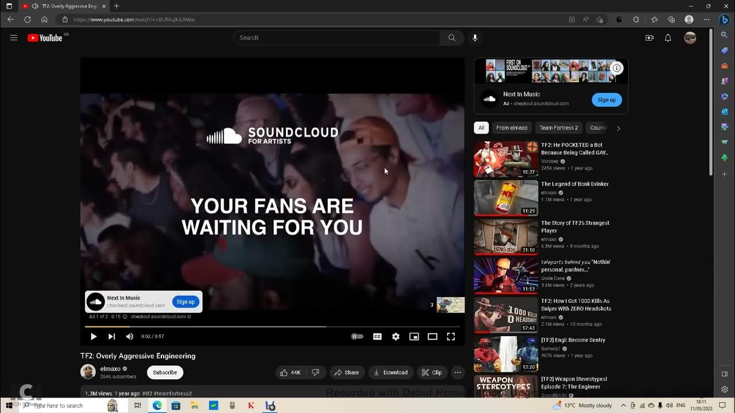Go back with the browser back arrow
This screenshot has height=413, width=735.
point(10,20)
